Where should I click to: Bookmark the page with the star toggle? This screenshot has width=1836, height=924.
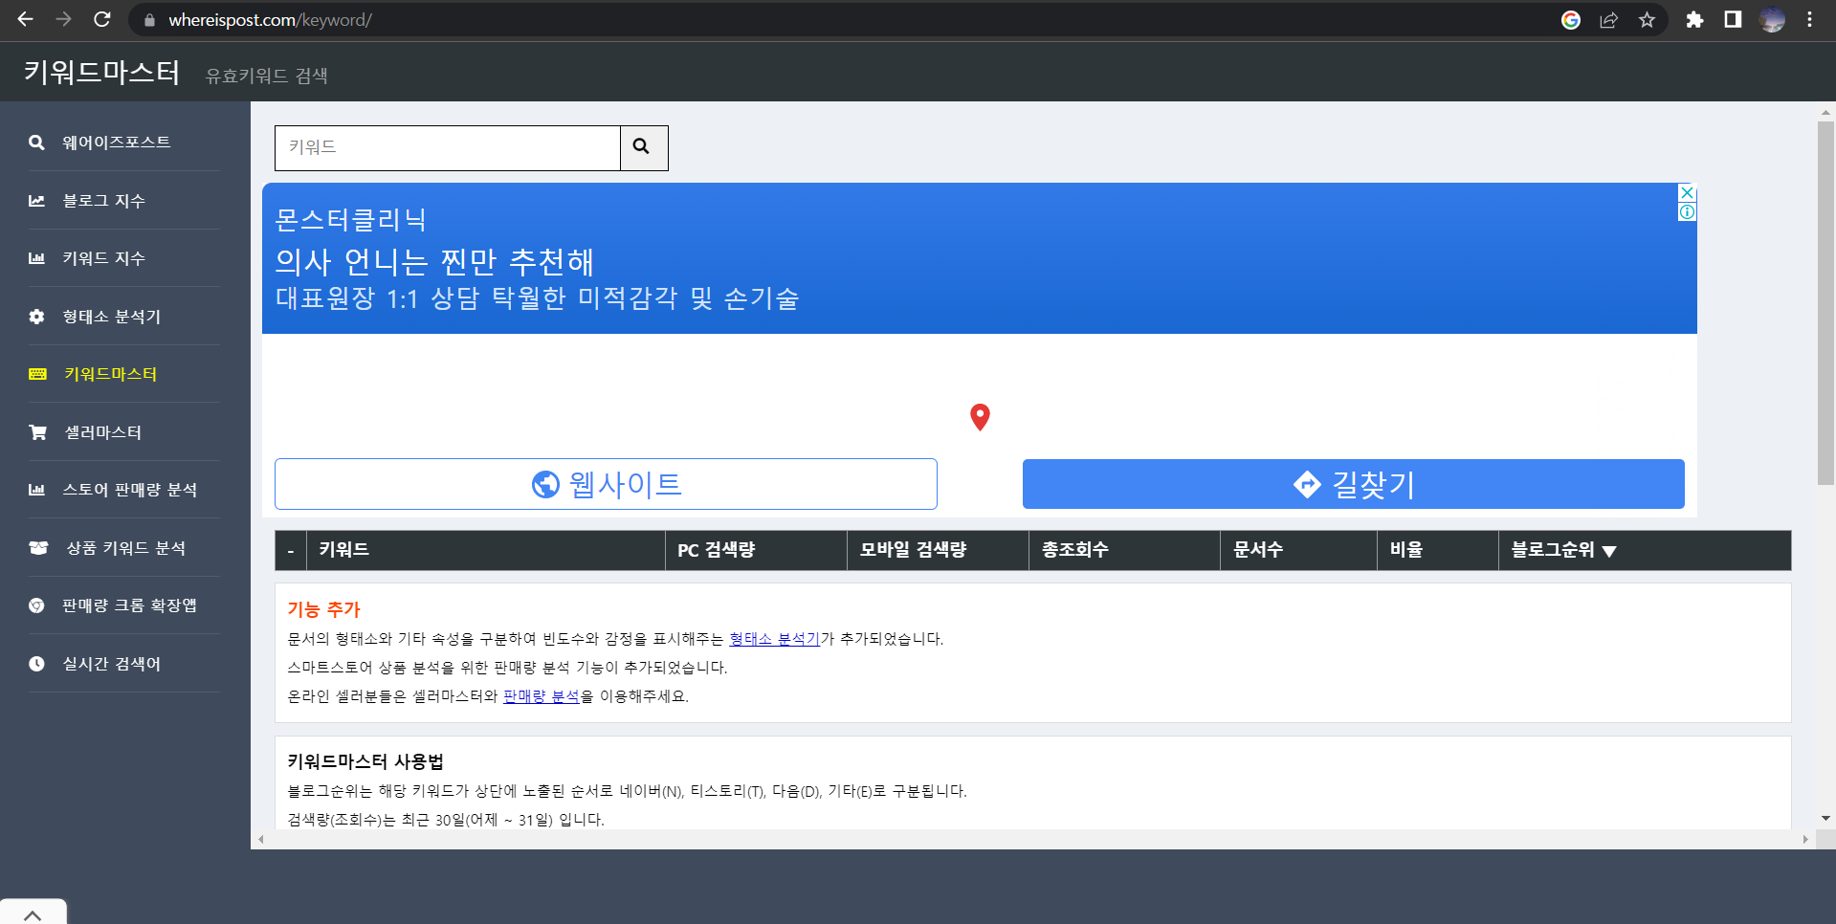pos(1648,19)
